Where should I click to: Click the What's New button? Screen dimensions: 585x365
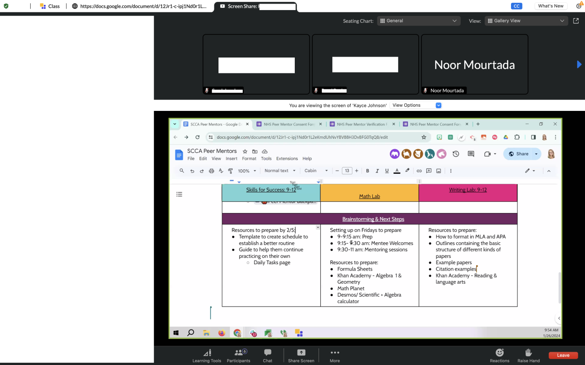pyautogui.click(x=551, y=6)
